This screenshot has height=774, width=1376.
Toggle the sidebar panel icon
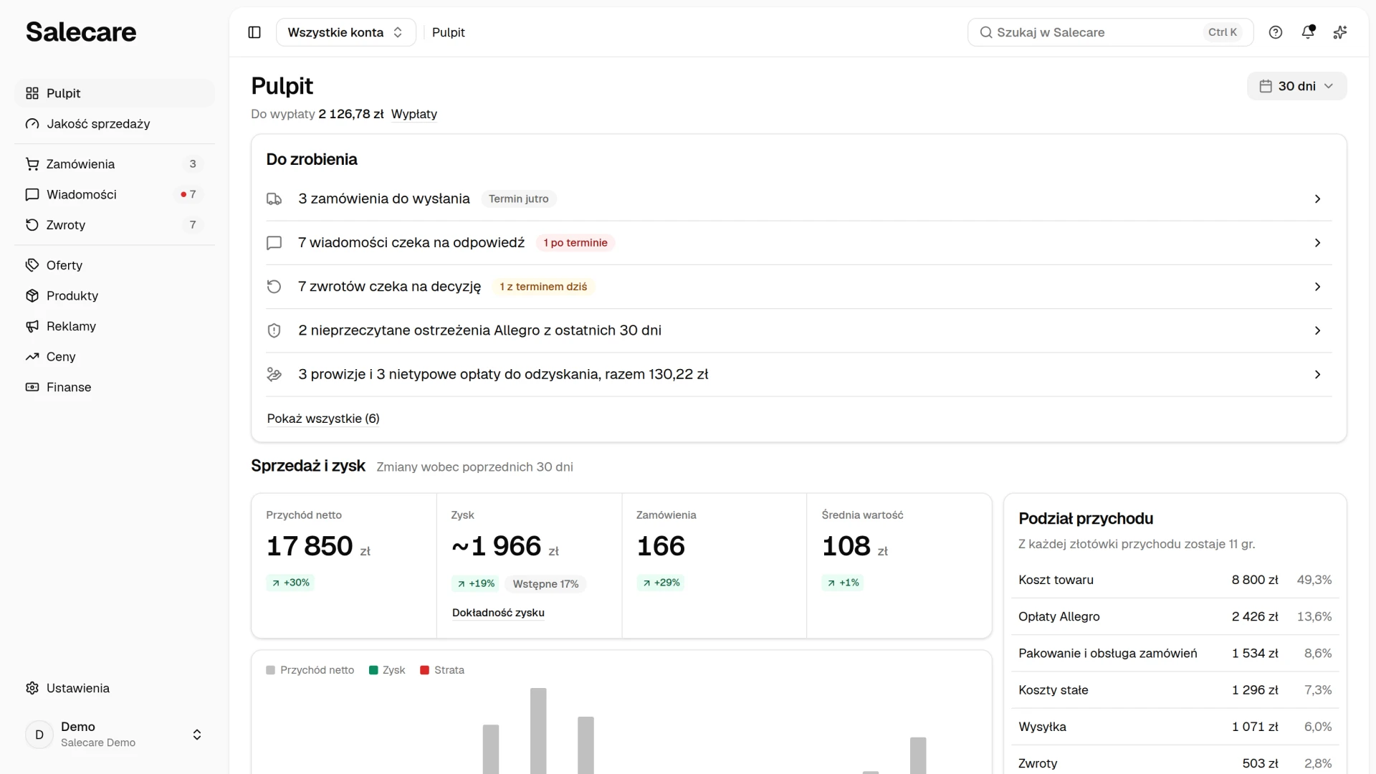[254, 32]
